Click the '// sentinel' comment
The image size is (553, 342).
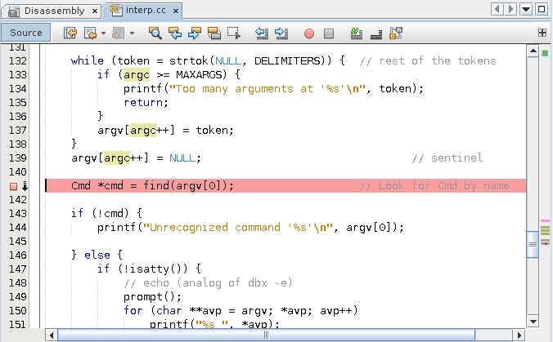(x=447, y=158)
